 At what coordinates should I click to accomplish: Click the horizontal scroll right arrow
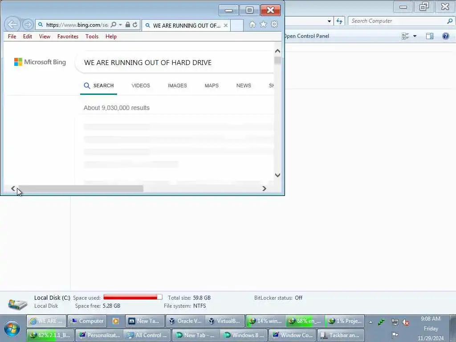(264, 188)
